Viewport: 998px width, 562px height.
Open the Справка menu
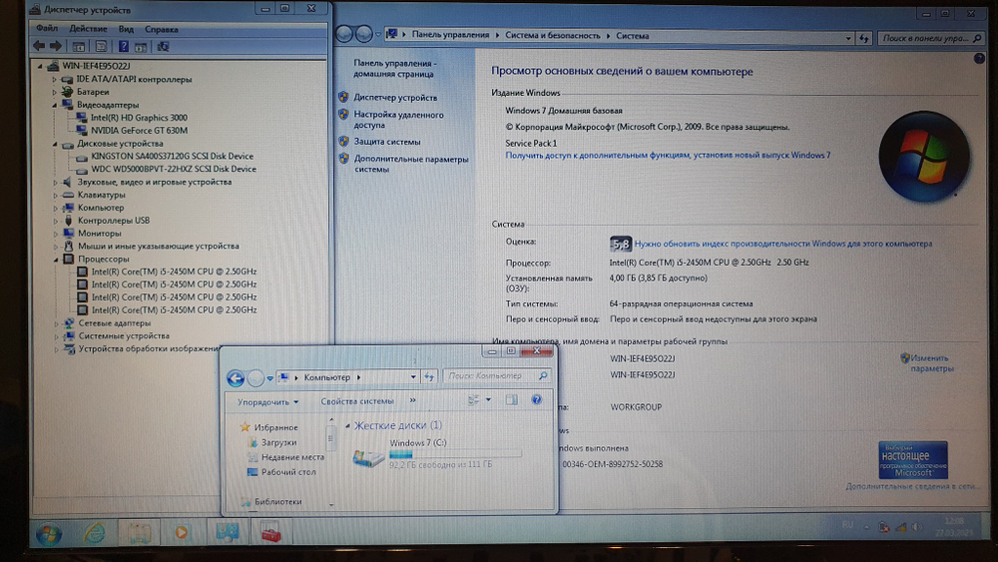tap(161, 29)
